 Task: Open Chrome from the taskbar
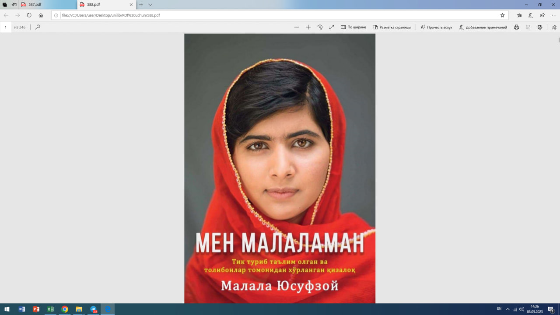(x=64, y=310)
